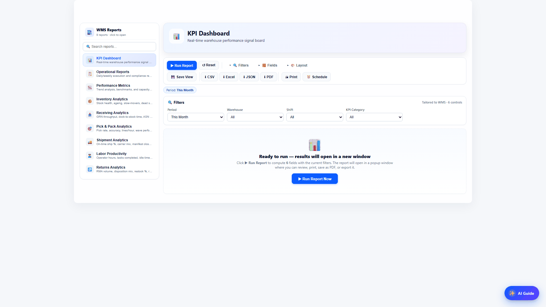Export the report as PDF
546x307 pixels.
click(x=268, y=77)
